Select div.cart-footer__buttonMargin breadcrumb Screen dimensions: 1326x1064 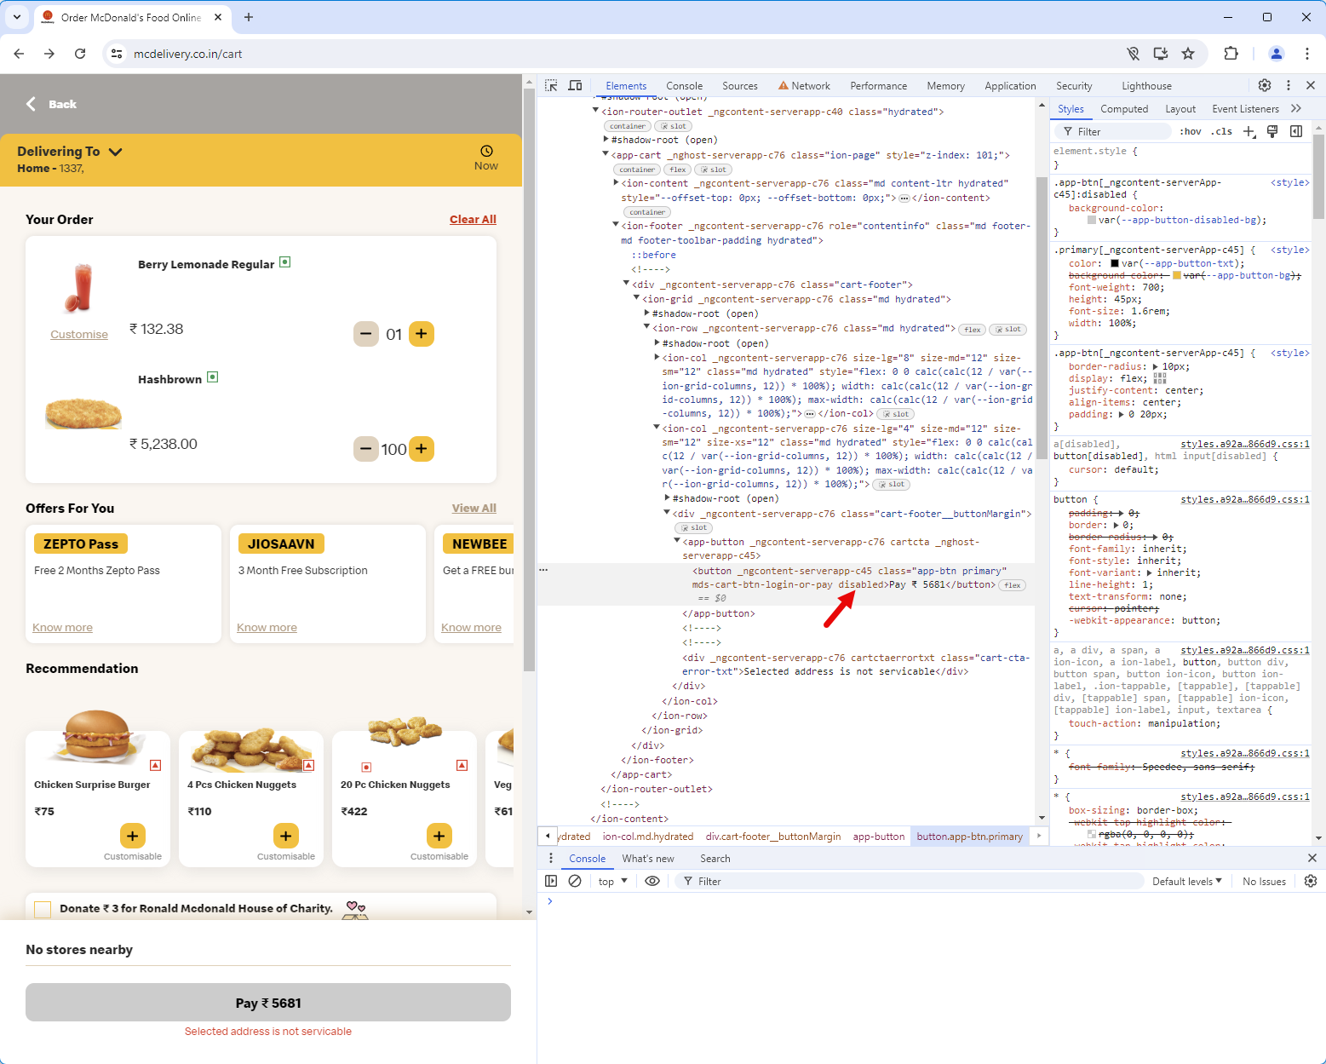tap(772, 837)
